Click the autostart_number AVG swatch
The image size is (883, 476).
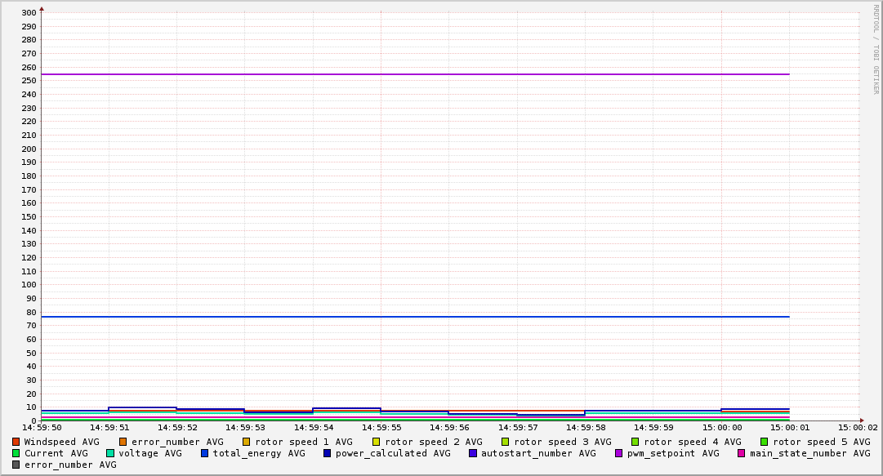(473, 453)
